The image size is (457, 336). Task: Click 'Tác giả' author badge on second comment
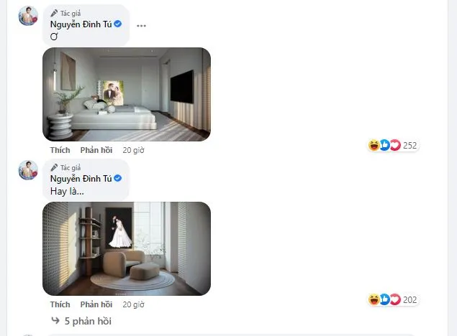coord(65,168)
